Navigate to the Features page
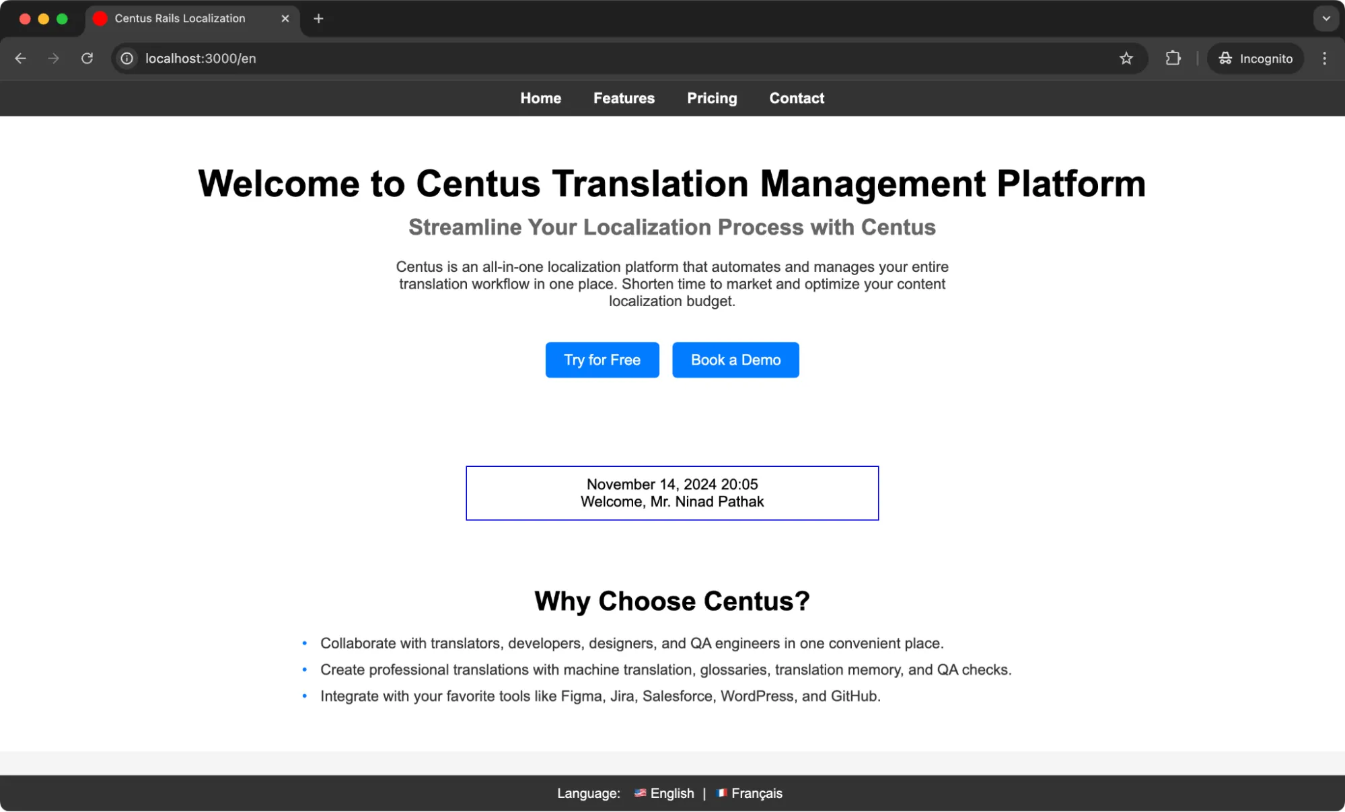This screenshot has height=812, width=1345. (x=623, y=98)
